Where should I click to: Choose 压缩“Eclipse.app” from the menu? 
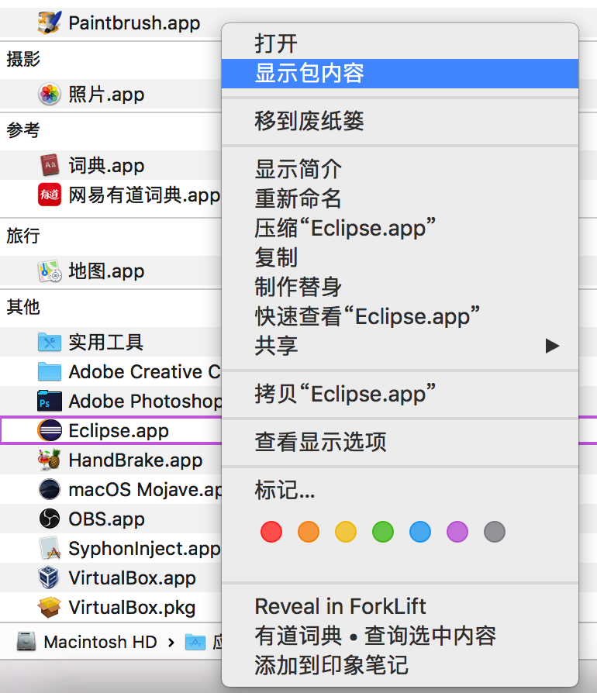coord(400,228)
